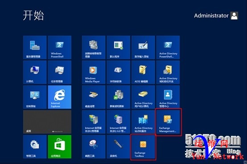Open the 截图工具 (Snipping Tool) tile
This screenshot has width=247, height=164.
[94, 147]
